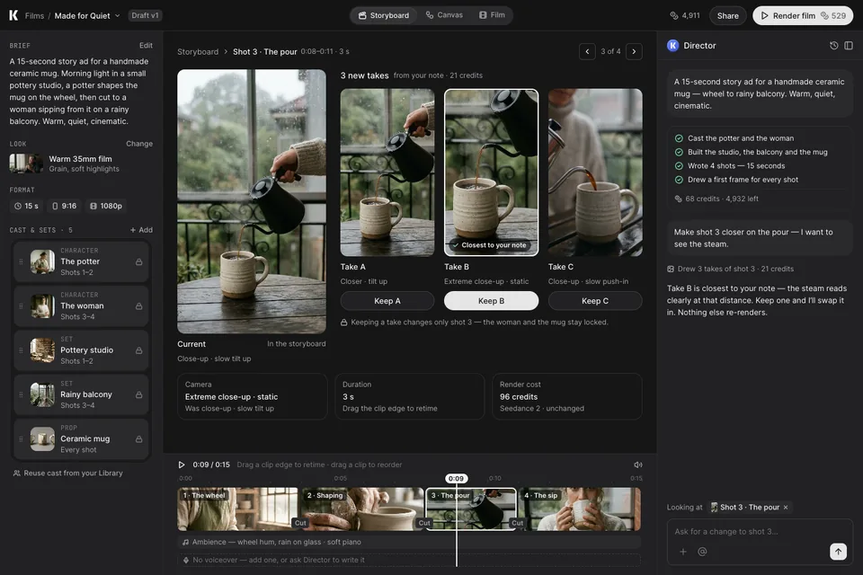863x575 pixels.
Task: Click the Cut marker after The wheel
Action: coord(300,523)
